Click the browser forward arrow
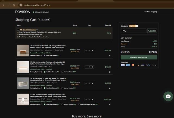This screenshot has width=174, height=118. click(9, 5)
